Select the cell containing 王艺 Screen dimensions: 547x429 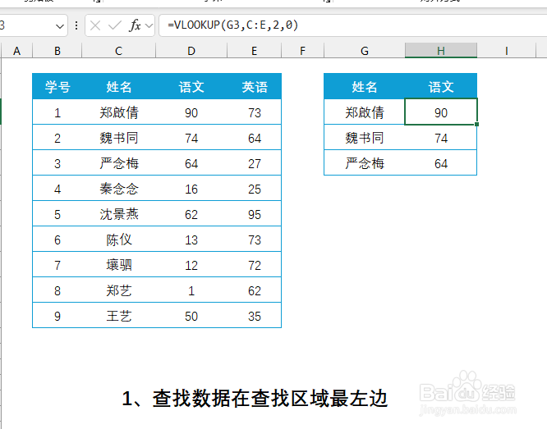118,316
